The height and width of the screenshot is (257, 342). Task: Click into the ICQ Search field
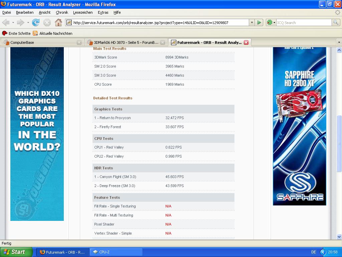[x=304, y=22]
